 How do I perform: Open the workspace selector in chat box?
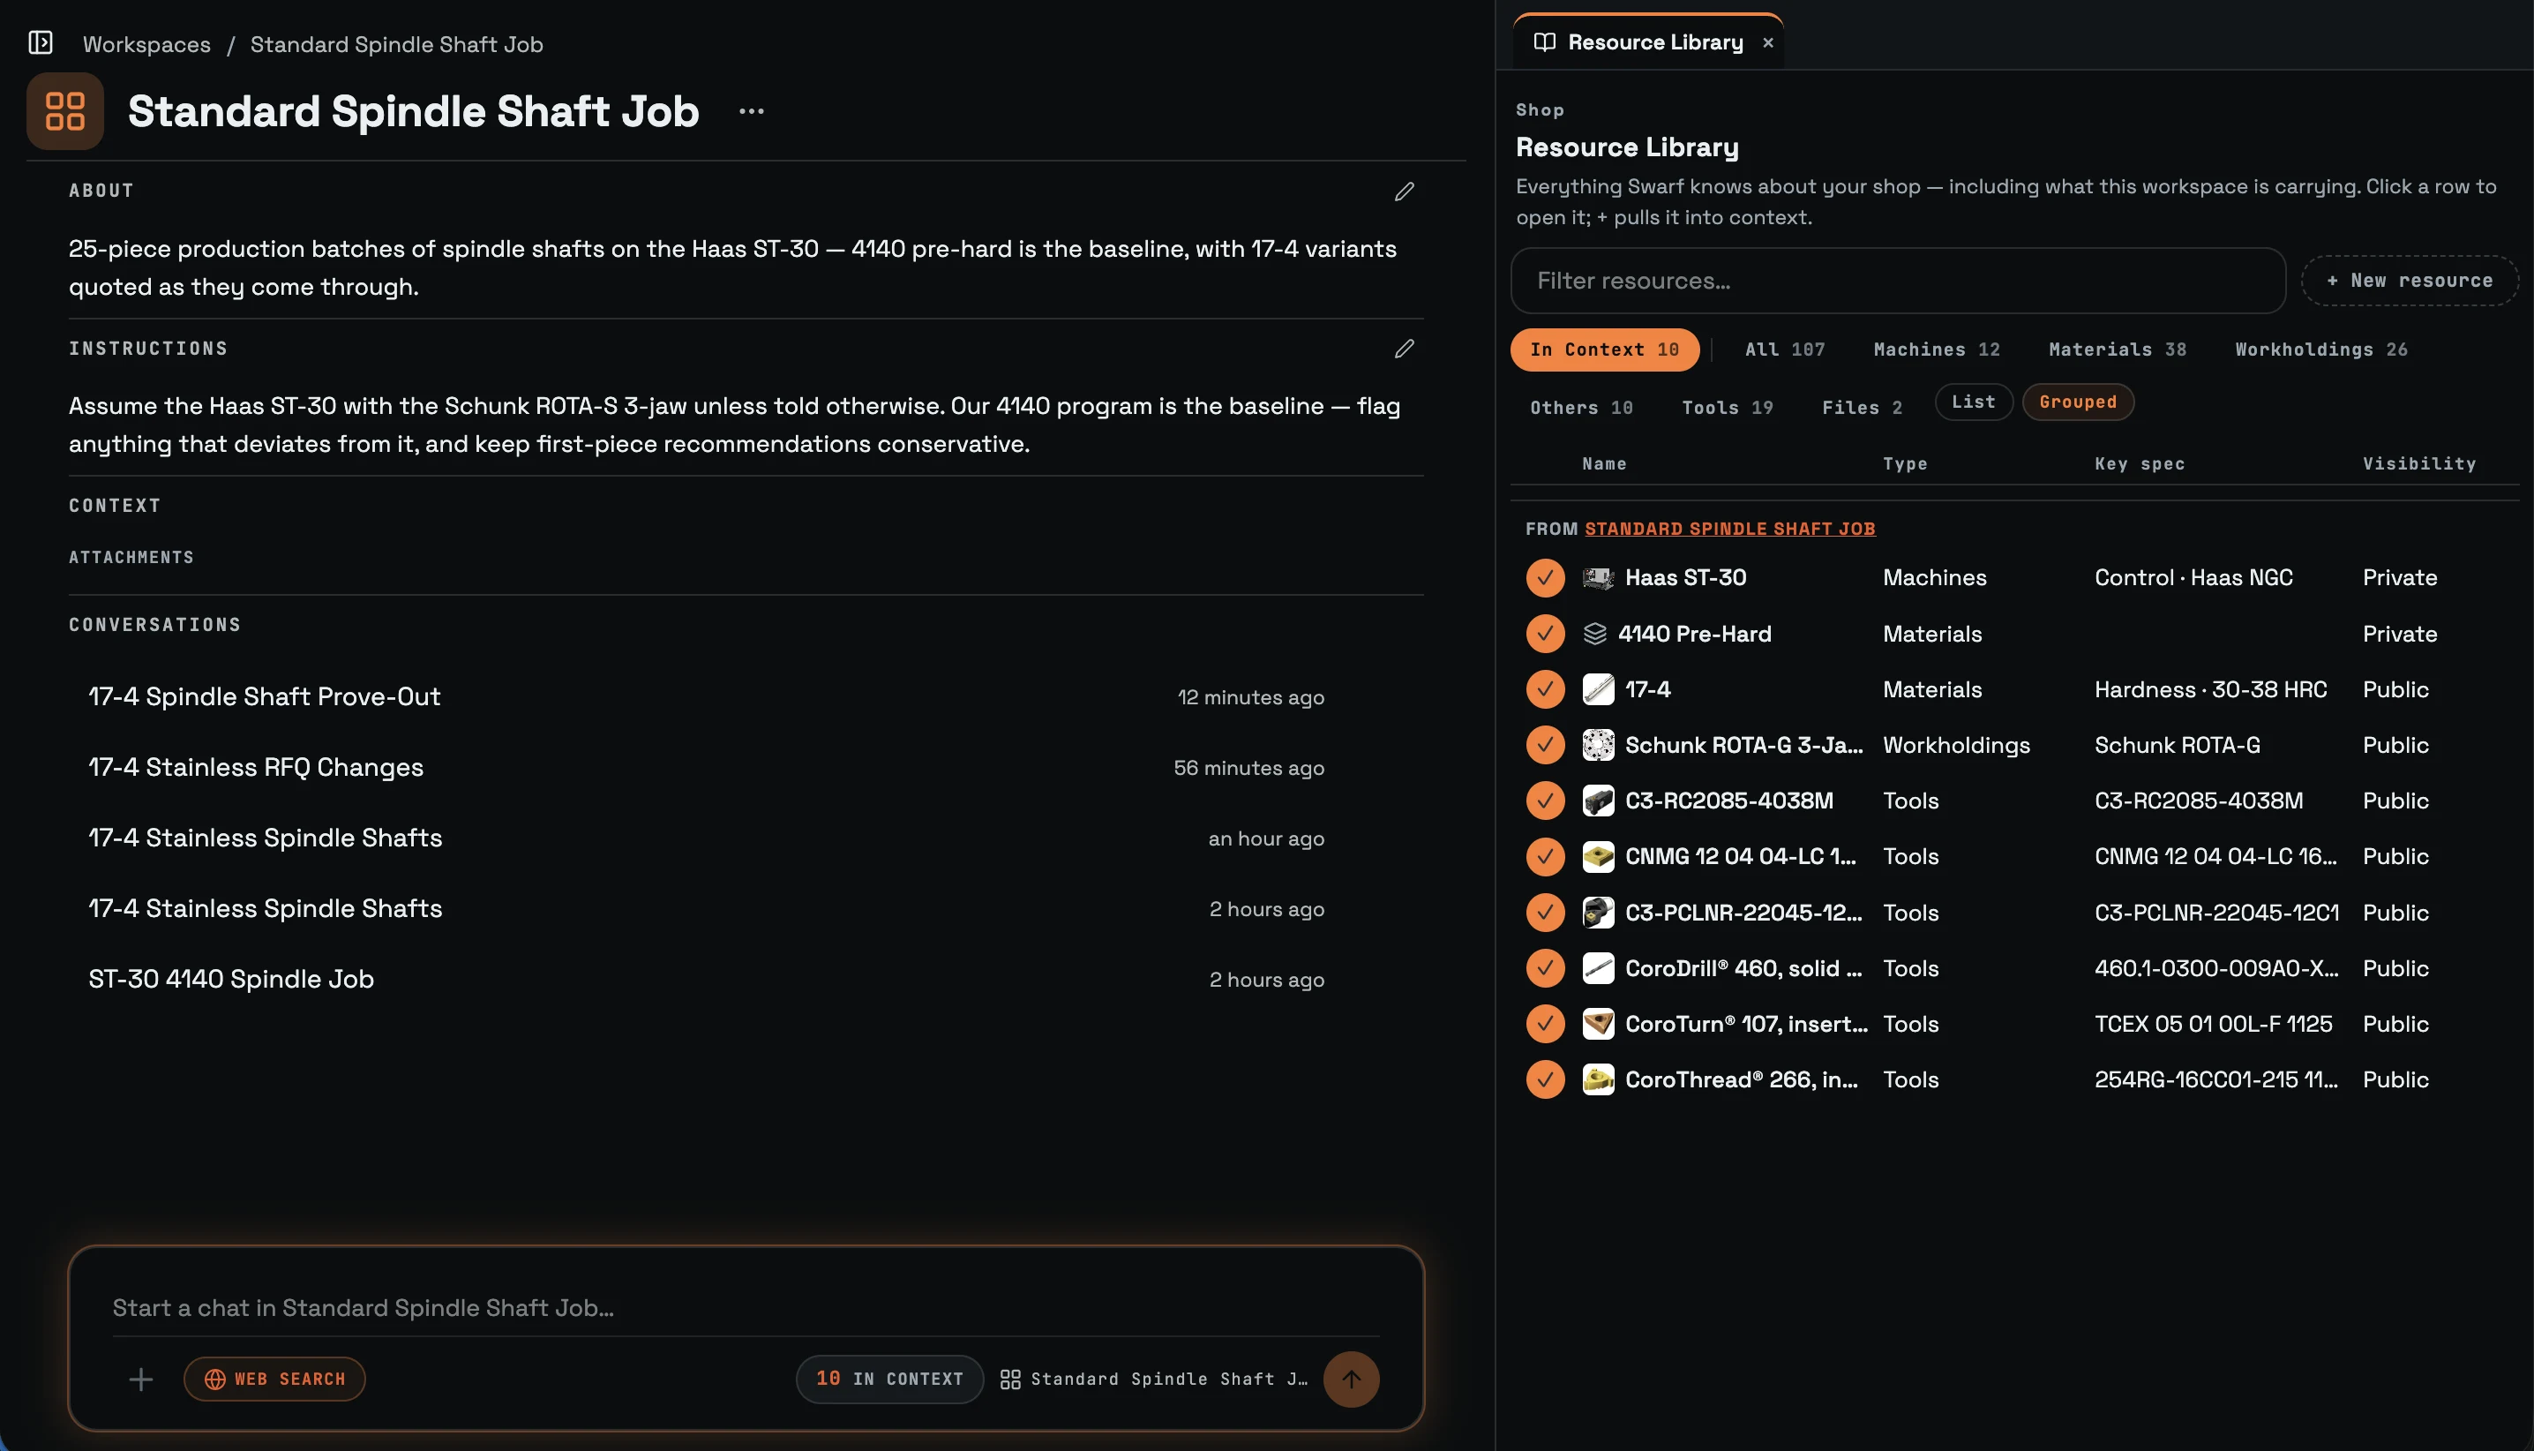(x=1153, y=1380)
